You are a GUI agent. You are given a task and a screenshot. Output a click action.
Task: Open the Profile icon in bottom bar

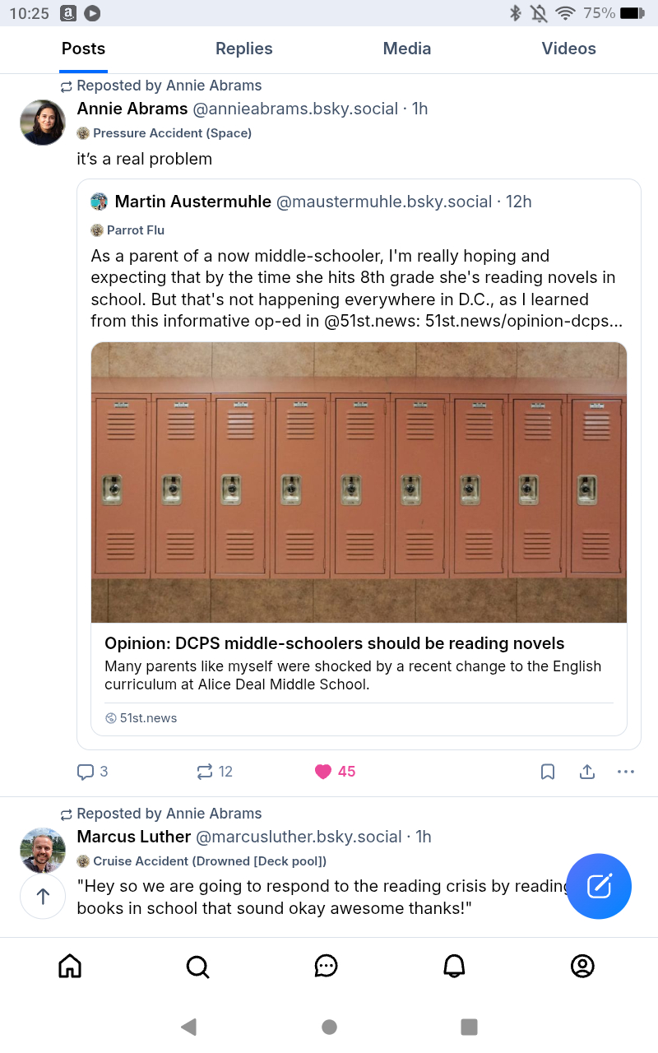click(582, 965)
